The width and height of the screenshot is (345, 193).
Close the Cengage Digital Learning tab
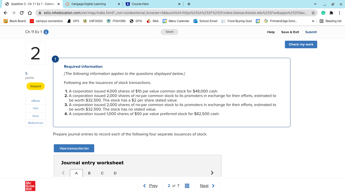(119, 4)
